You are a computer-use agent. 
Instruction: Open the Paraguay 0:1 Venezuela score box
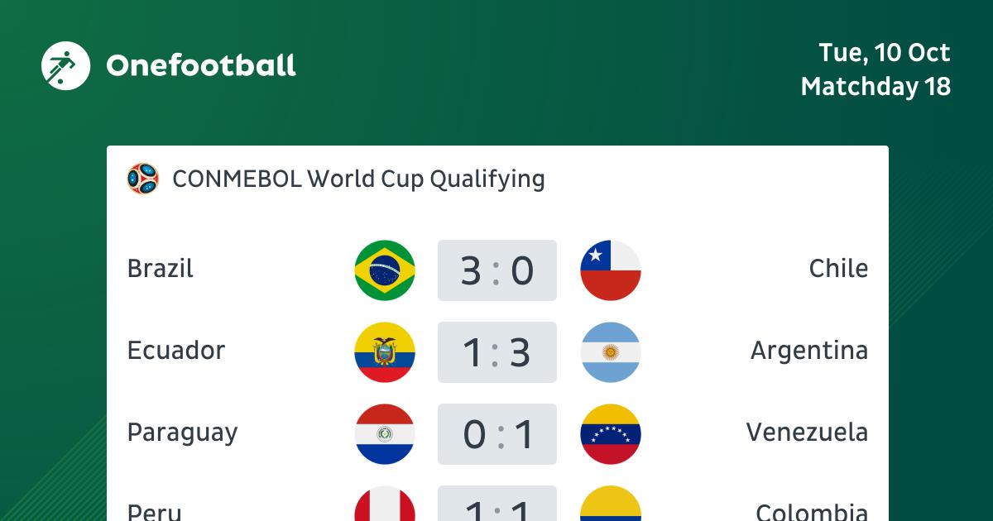(497, 434)
